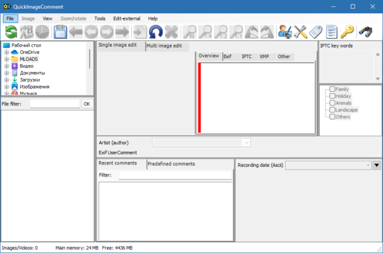Viewport: 383px width, 253px height.
Task: Click the QuickImageComment title bar app icon
Action: tap(7, 6)
